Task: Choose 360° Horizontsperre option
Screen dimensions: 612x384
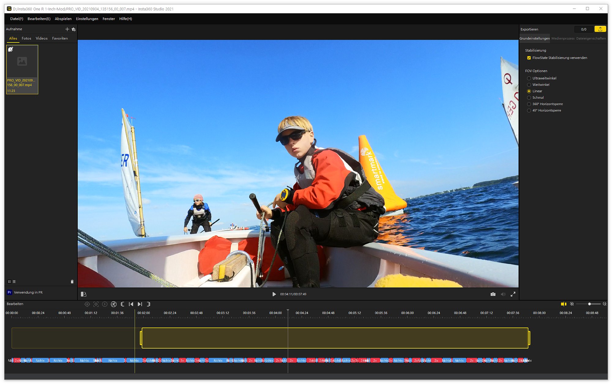Action: click(529, 104)
